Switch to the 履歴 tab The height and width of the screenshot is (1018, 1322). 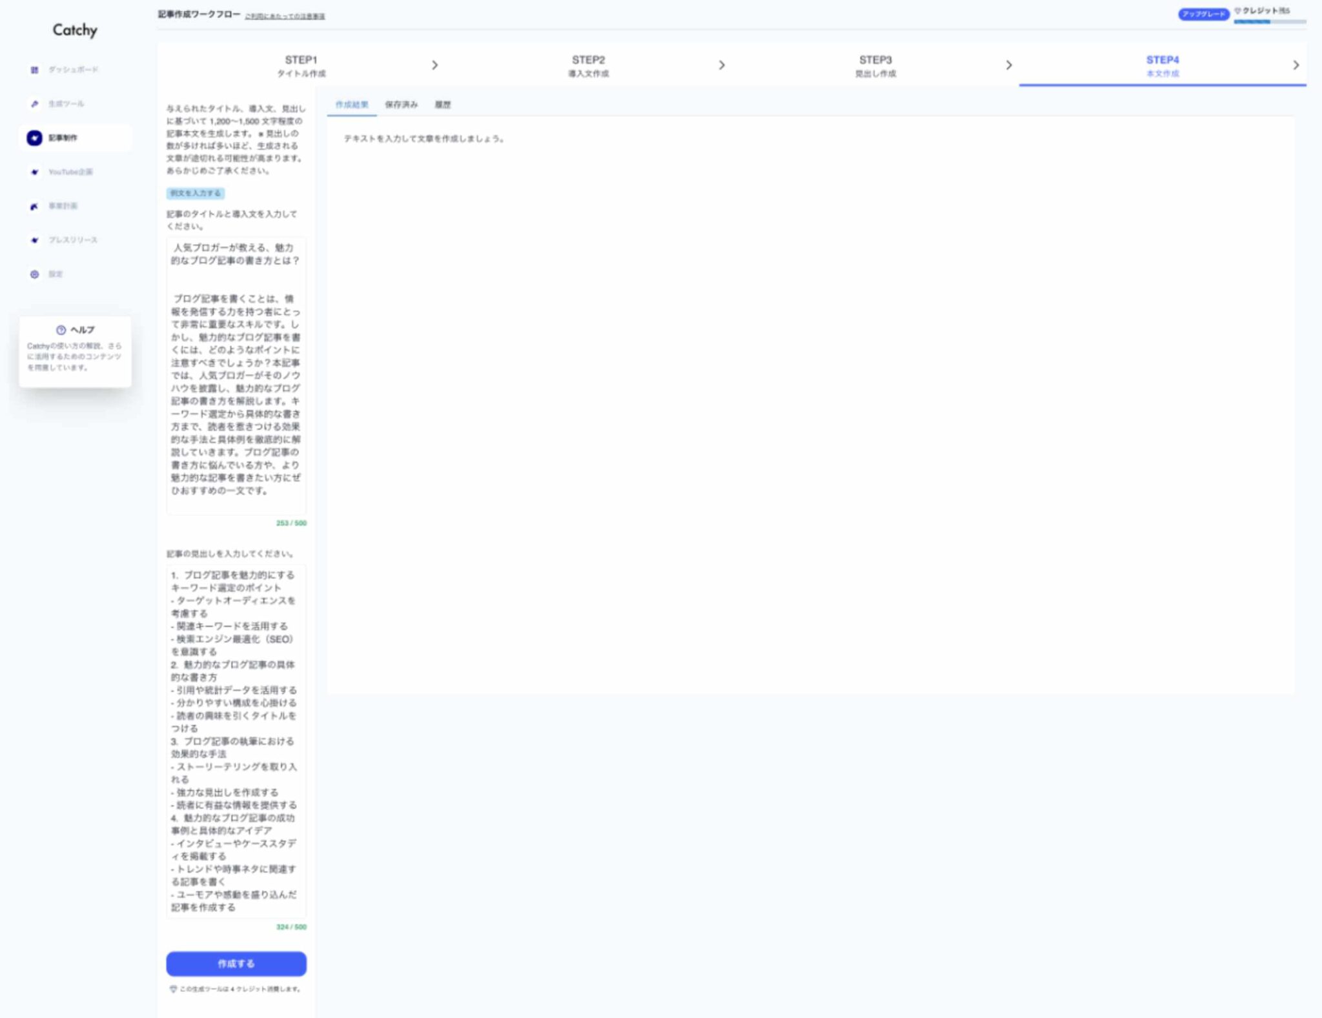coord(443,105)
